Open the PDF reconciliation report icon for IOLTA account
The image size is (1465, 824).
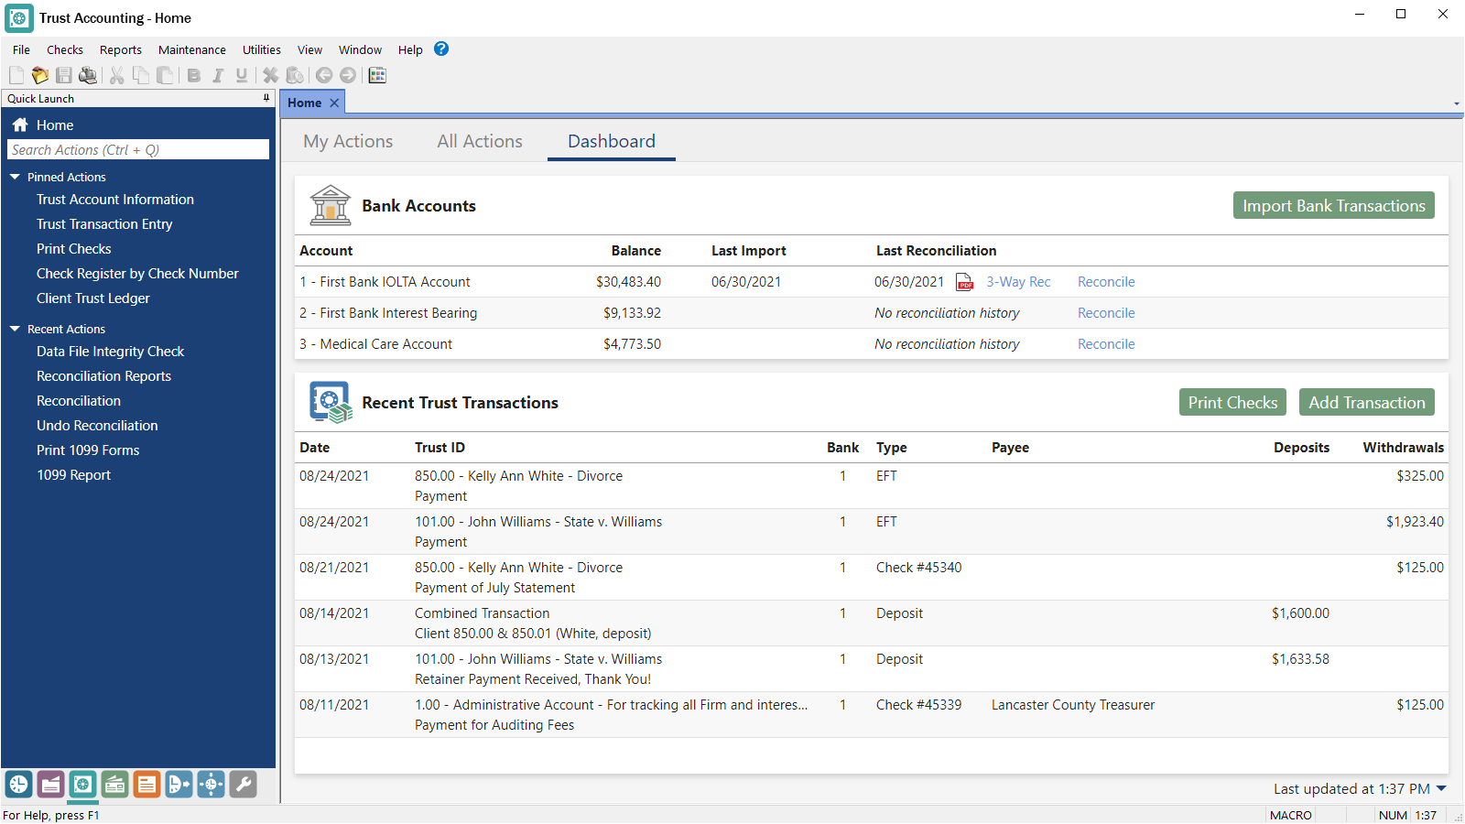(x=965, y=282)
